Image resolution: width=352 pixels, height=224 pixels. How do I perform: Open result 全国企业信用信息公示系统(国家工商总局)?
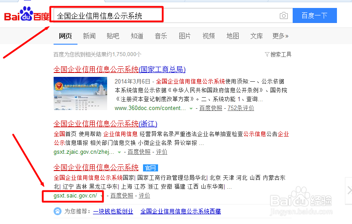click(x=120, y=69)
